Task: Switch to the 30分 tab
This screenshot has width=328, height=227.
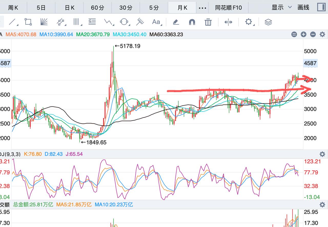Action: coord(126,8)
